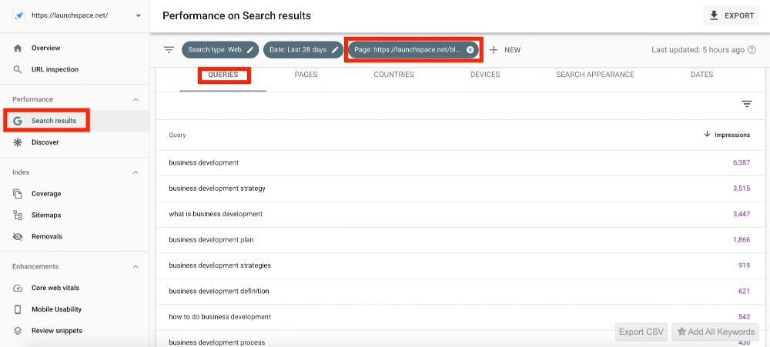The width and height of the screenshot is (770, 347).
Task: Click the filter bar lines icon
Action: click(x=169, y=49)
